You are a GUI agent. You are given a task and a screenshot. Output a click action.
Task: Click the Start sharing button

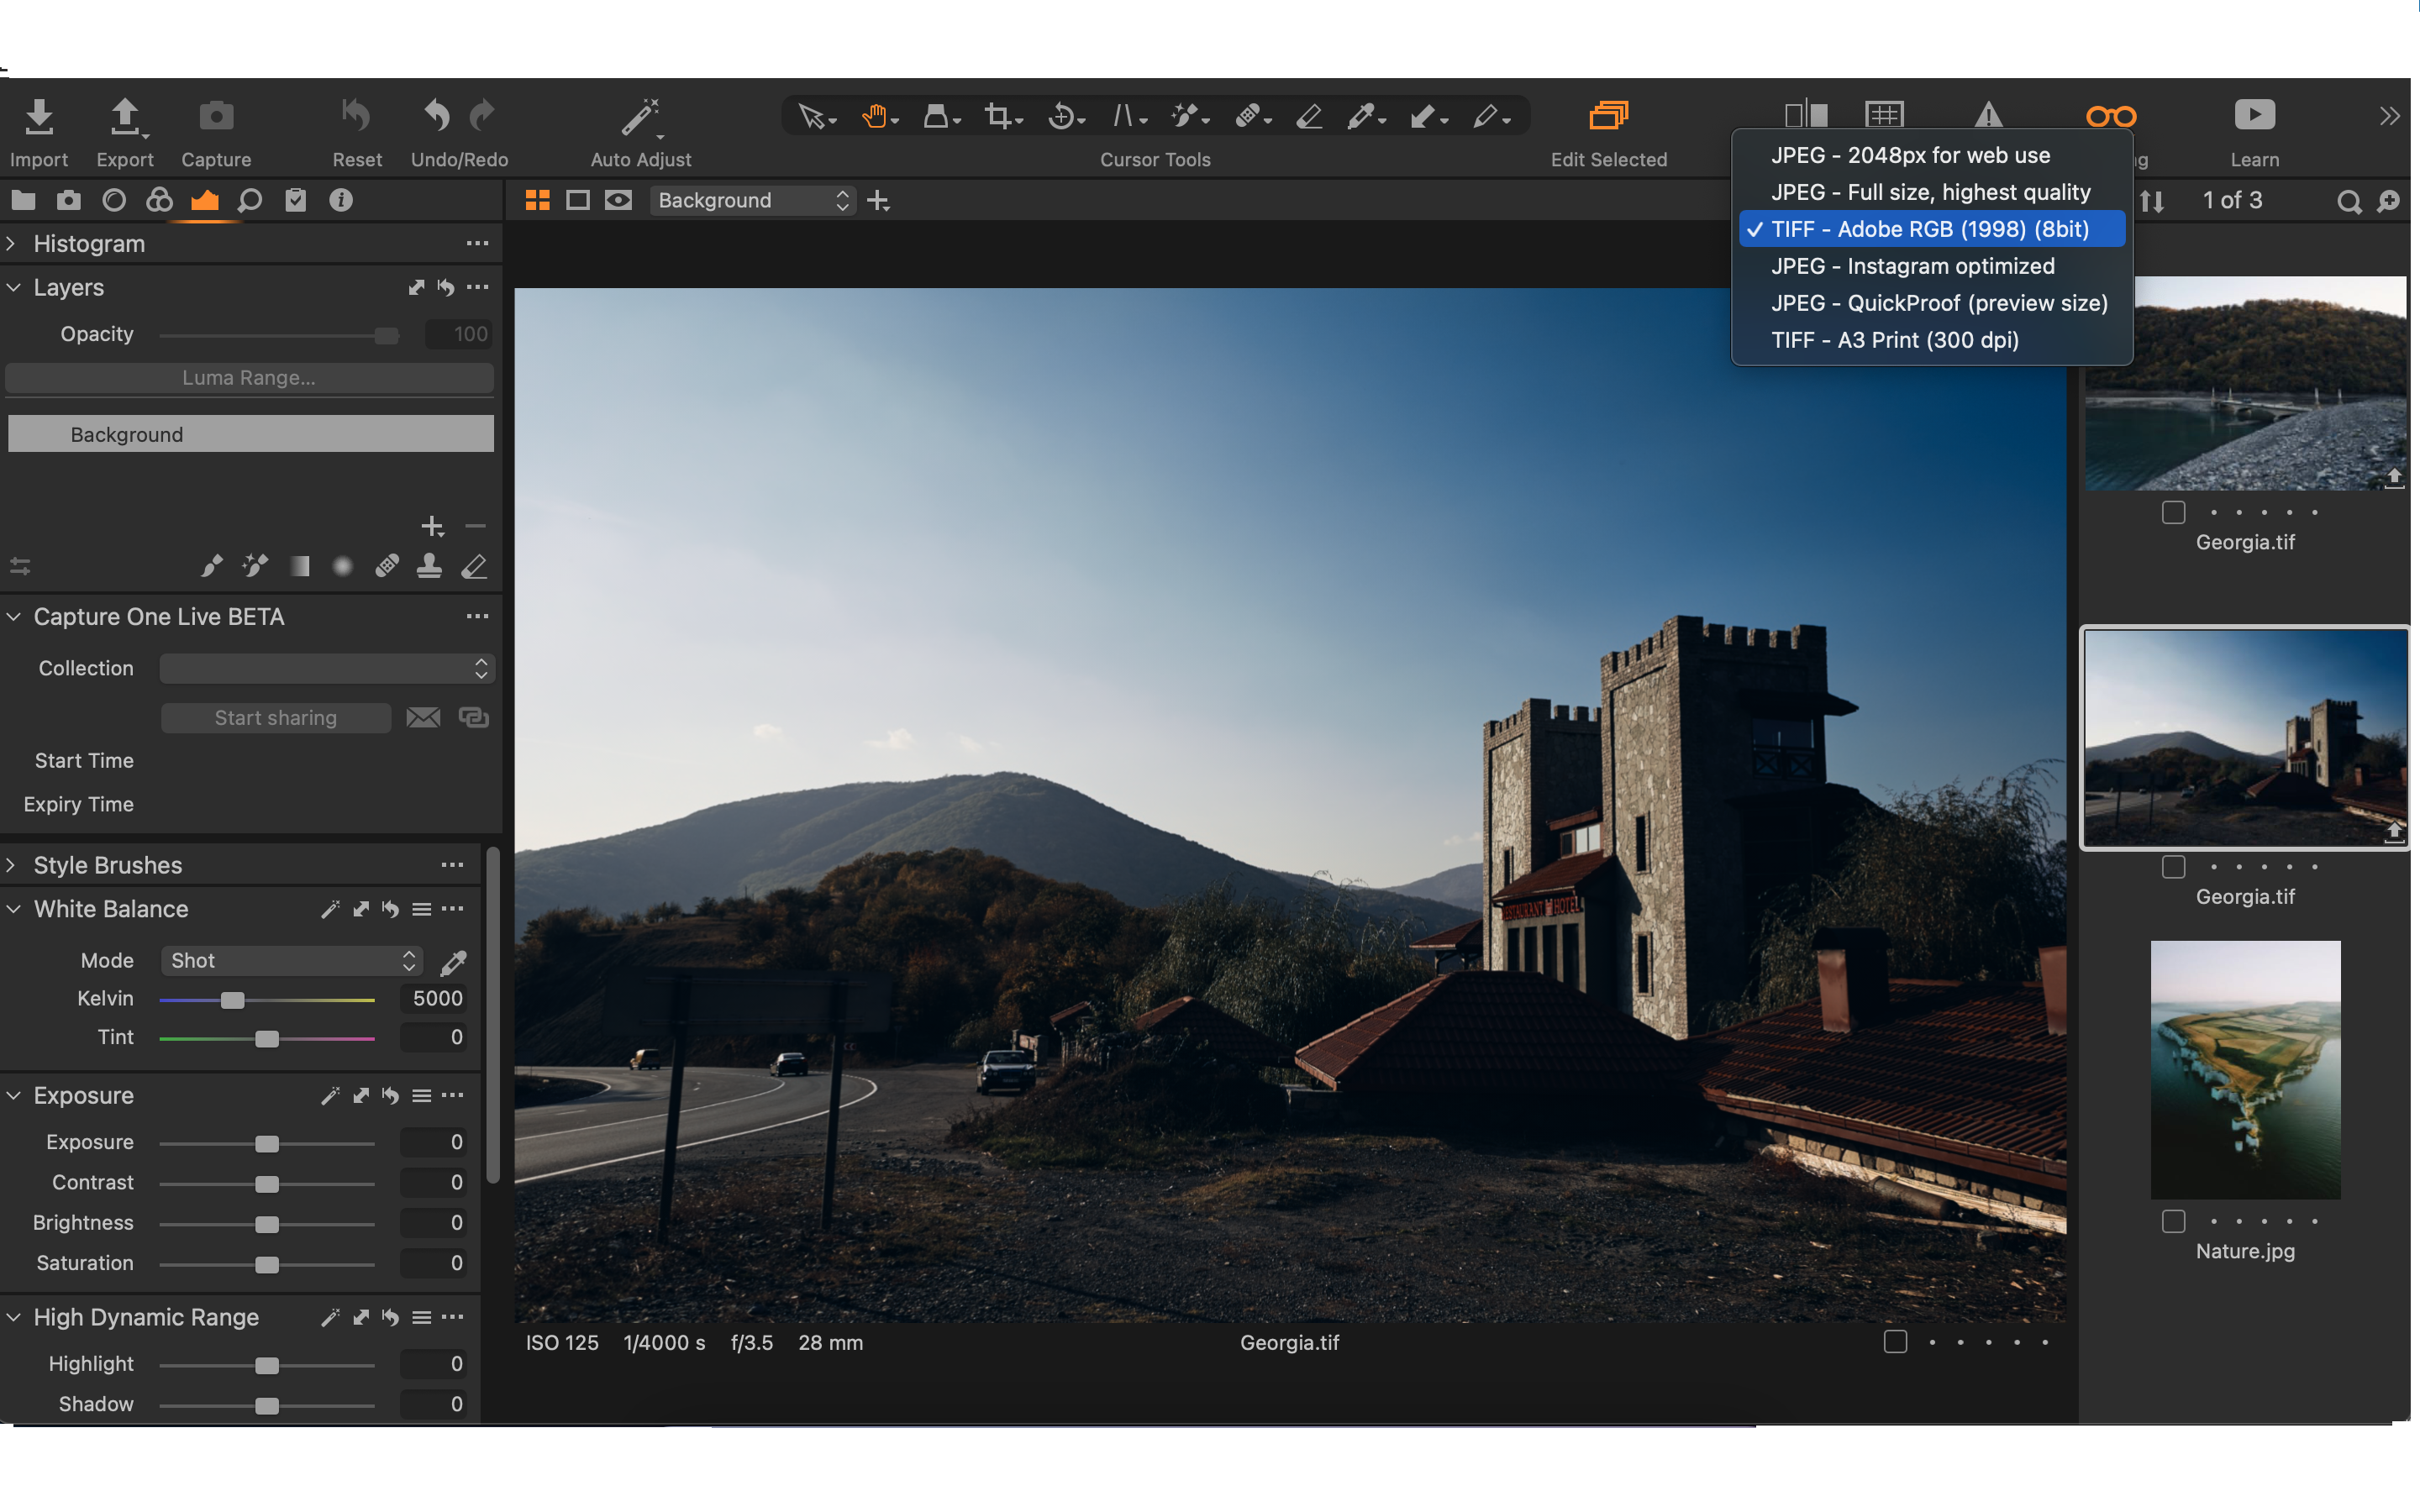point(276,718)
